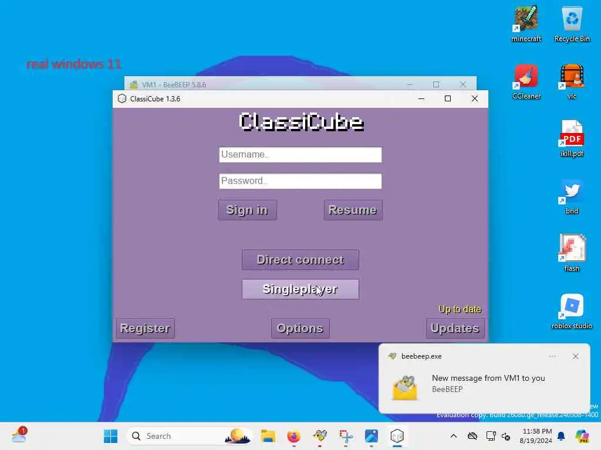Open BeeBEEP from the taskbar
The height and width of the screenshot is (450, 601).
[320, 436]
